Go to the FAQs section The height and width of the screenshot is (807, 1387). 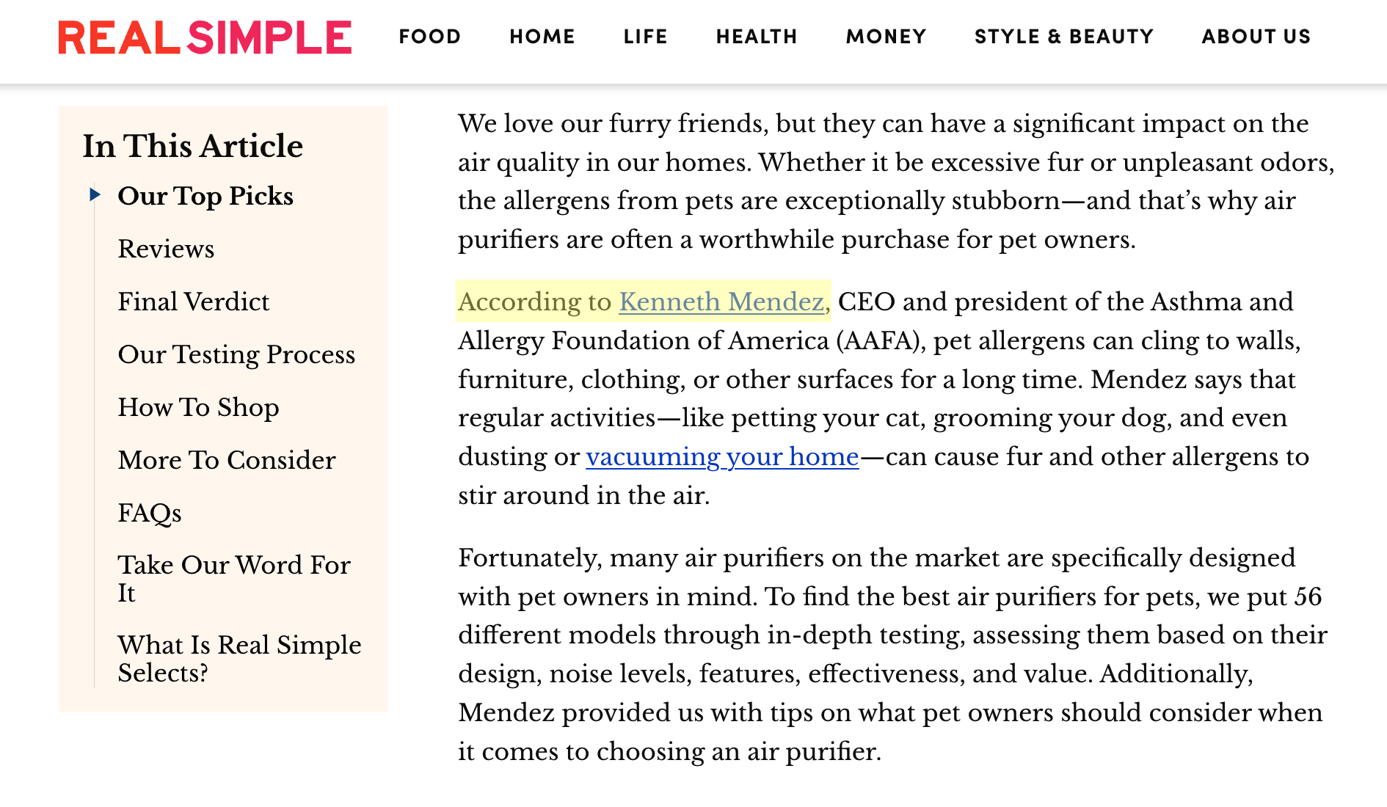150,513
